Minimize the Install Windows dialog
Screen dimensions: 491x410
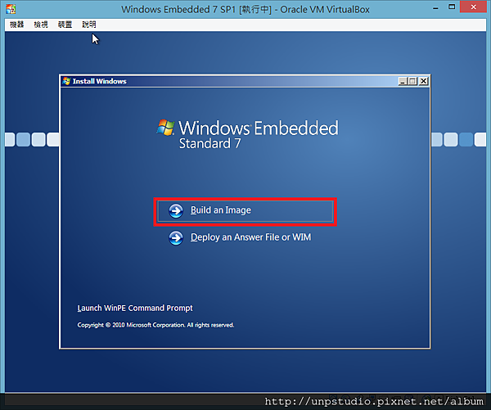[x=403, y=81]
